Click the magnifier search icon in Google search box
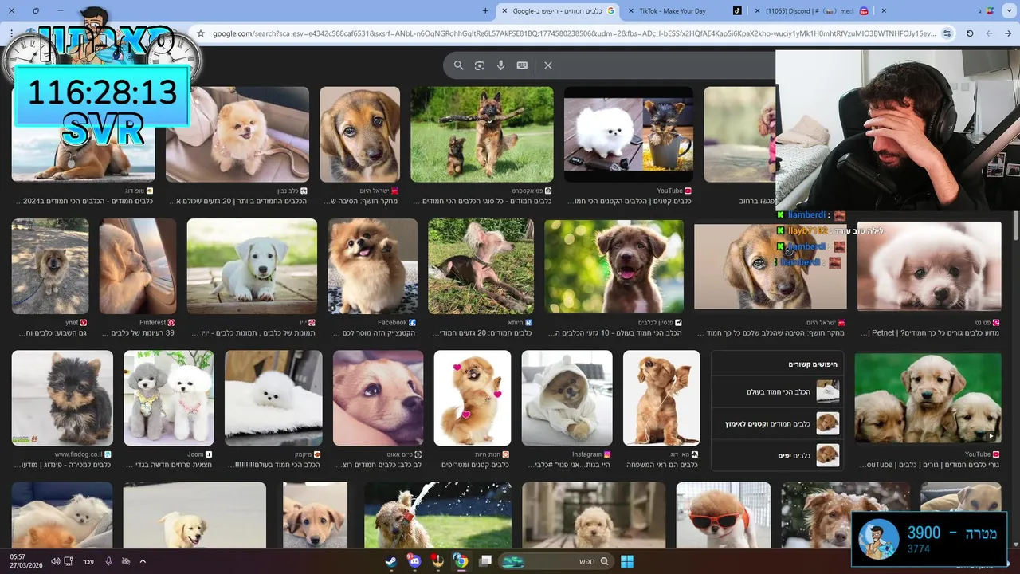 [458, 65]
